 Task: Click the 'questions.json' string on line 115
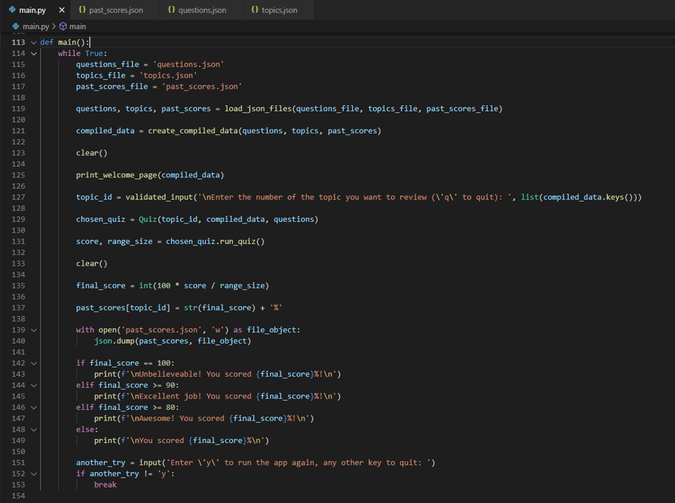tap(188, 64)
